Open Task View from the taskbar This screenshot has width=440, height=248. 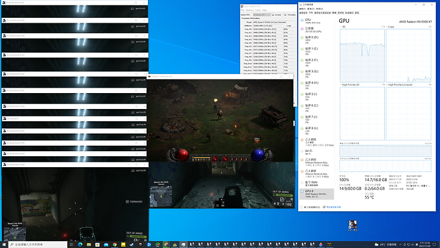tap(71, 244)
